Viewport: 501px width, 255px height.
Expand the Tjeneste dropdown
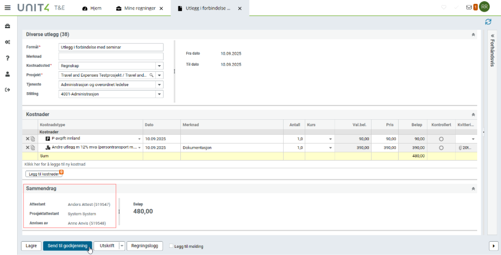(159, 84)
